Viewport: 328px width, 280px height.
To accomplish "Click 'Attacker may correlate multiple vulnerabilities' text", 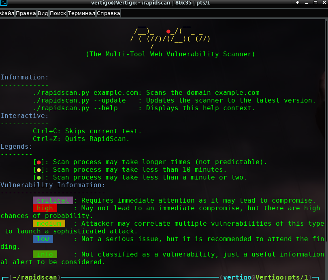I will pyautogui.click(x=176, y=224).
